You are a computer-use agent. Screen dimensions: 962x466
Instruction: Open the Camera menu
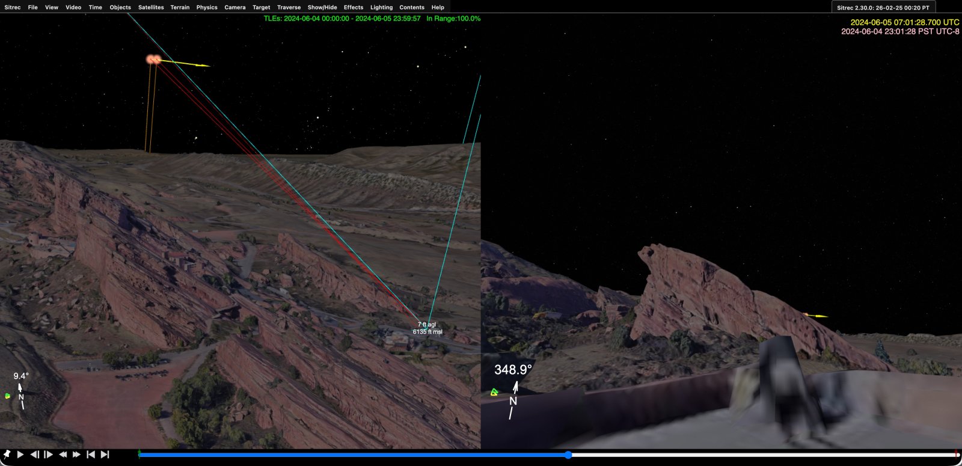pyautogui.click(x=234, y=7)
